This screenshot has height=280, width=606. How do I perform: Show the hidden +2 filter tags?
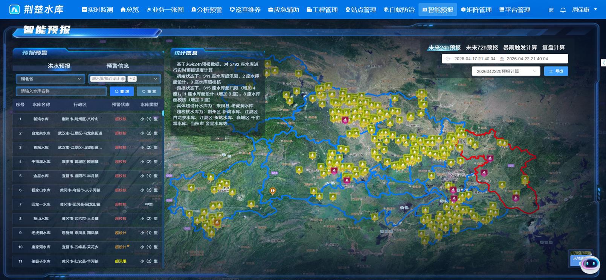[x=132, y=79]
